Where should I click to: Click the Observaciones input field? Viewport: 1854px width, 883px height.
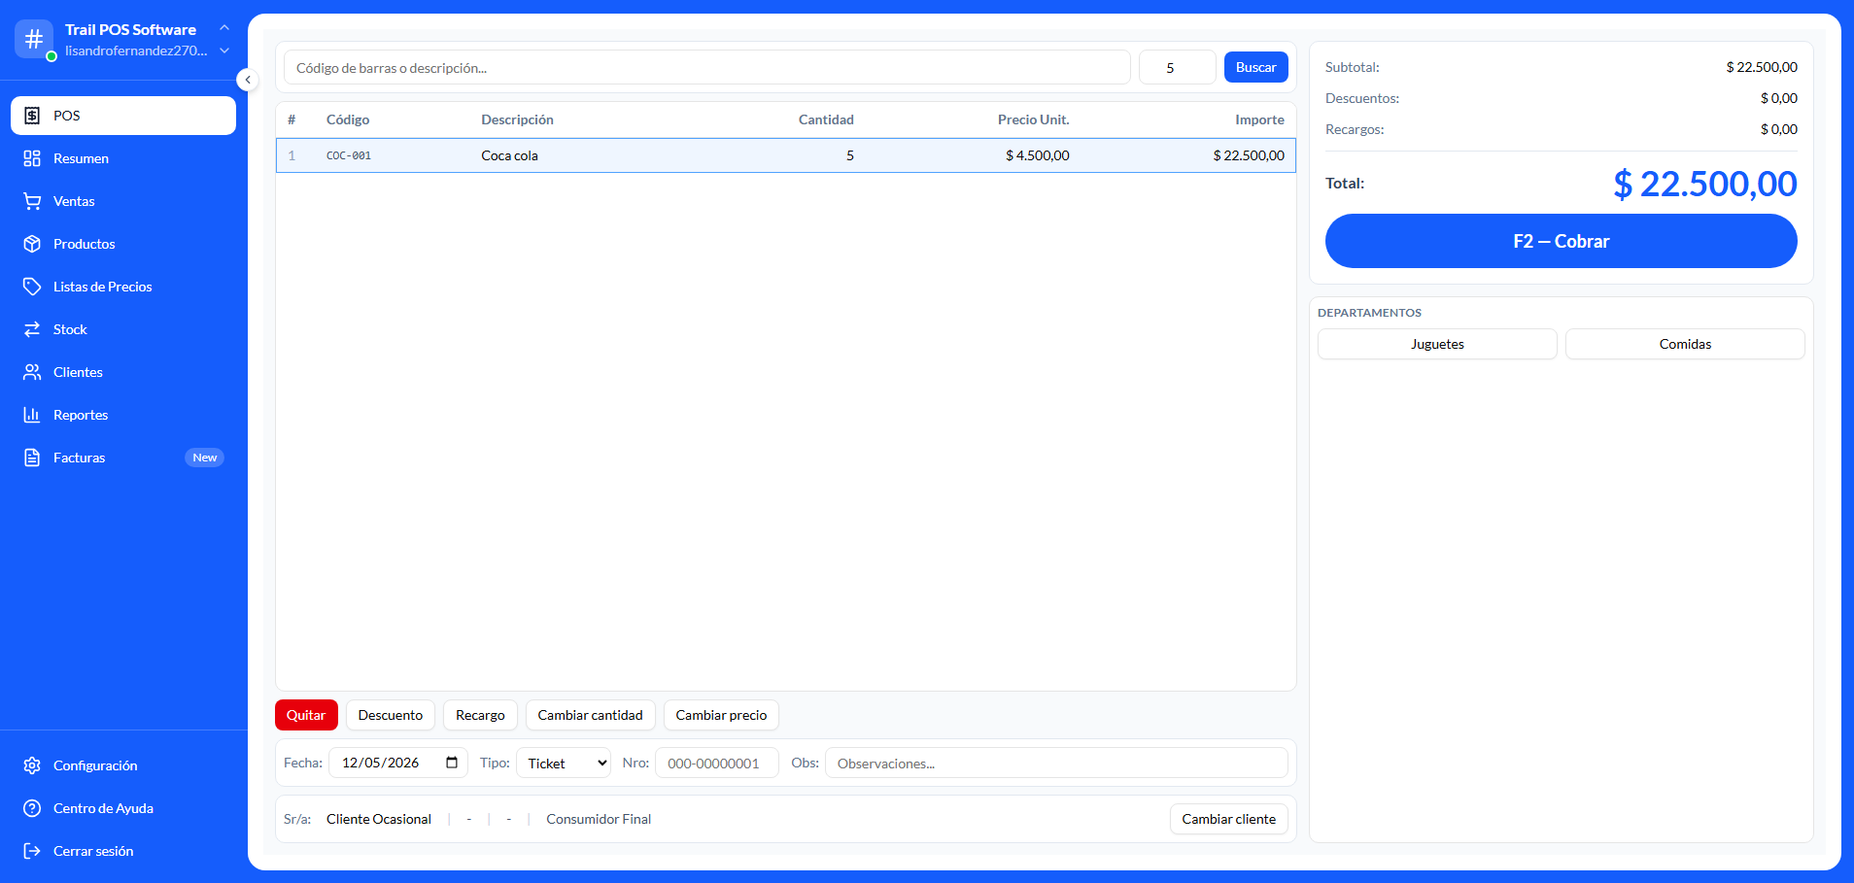click(x=1056, y=763)
